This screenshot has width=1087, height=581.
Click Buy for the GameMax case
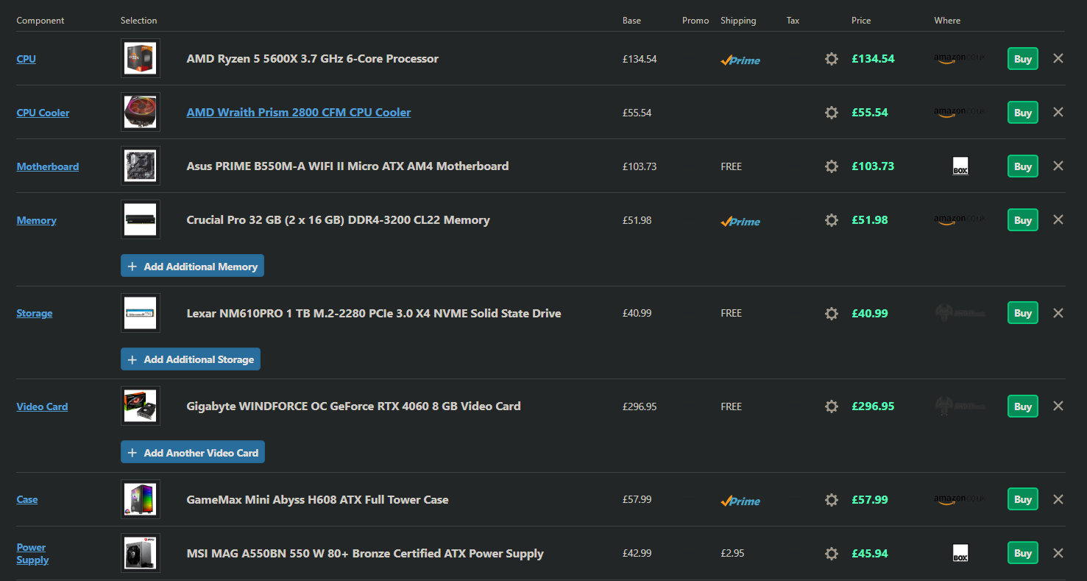[1023, 500]
